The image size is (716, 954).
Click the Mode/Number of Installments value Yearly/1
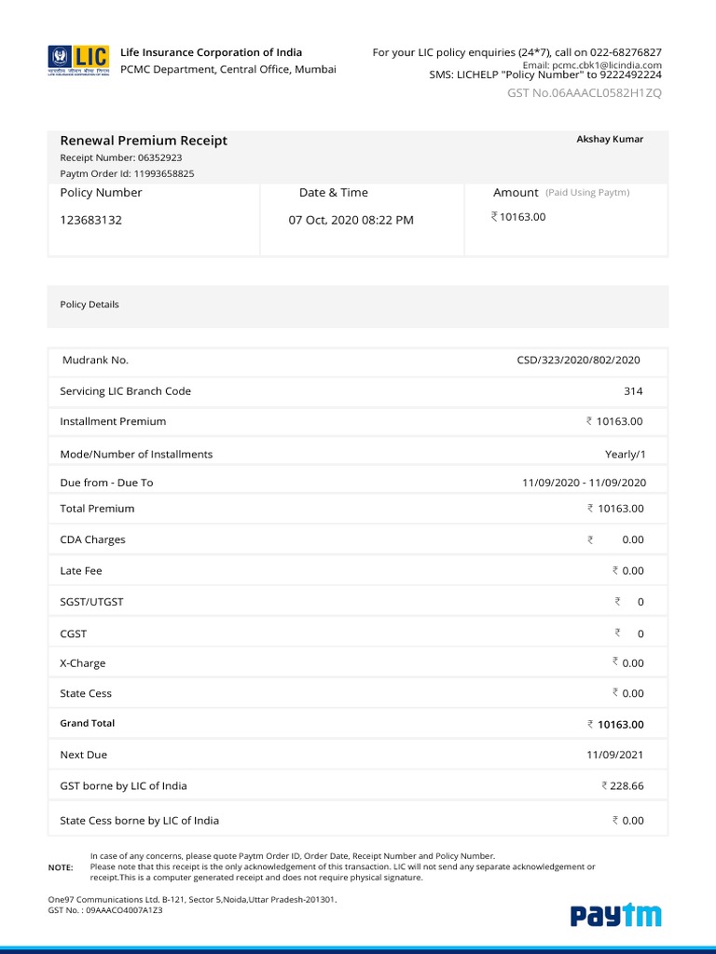coord(624,455)
